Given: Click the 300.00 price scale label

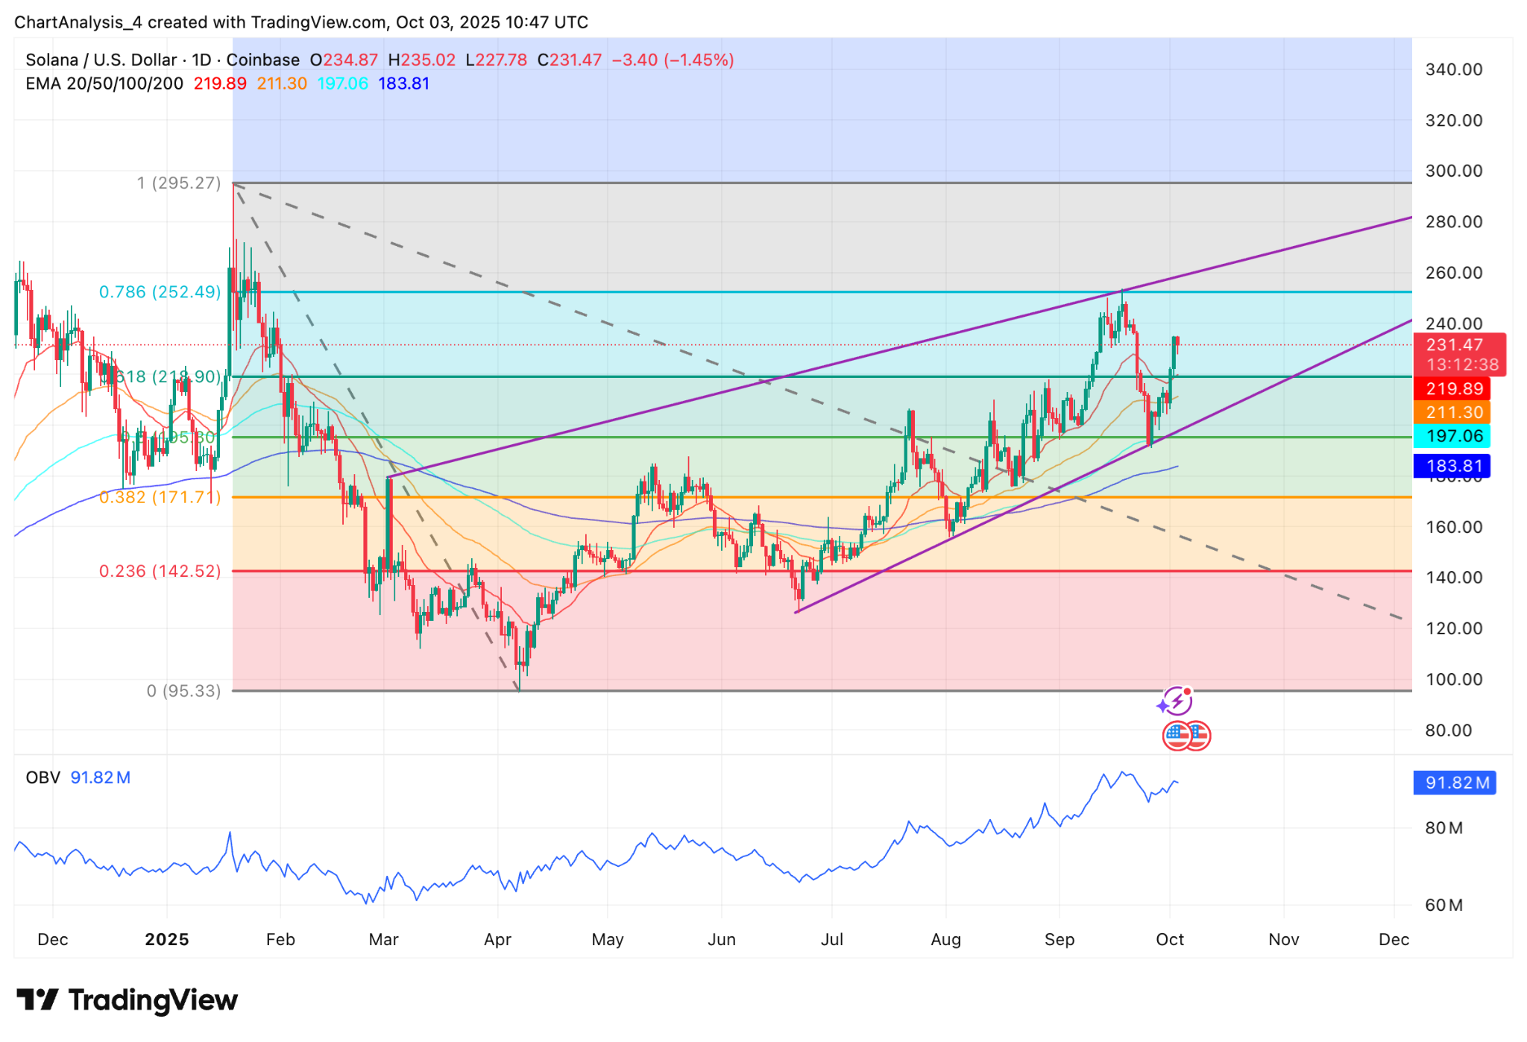Looking at the screenshot, I should coord(1453,171).
